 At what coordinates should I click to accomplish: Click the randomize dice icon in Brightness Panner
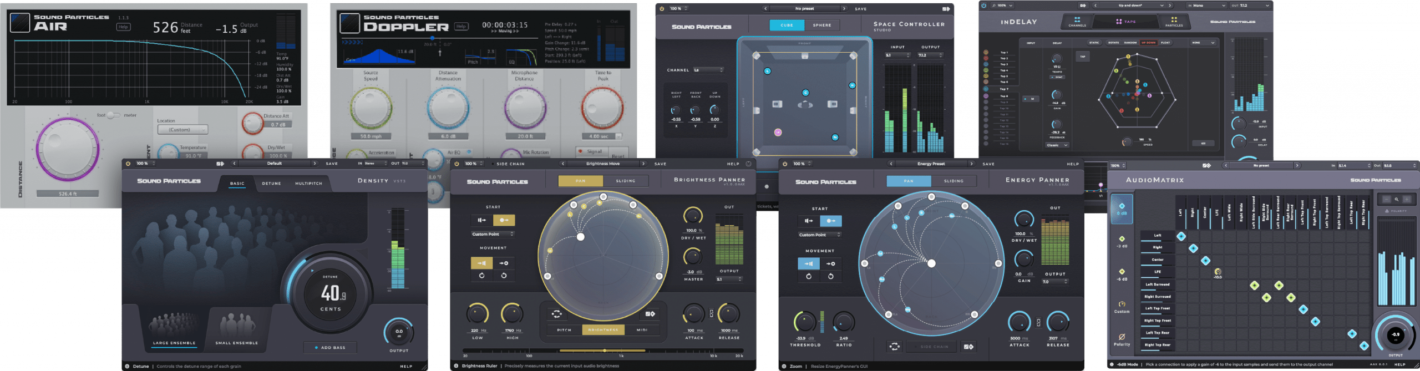coord(650,314)
